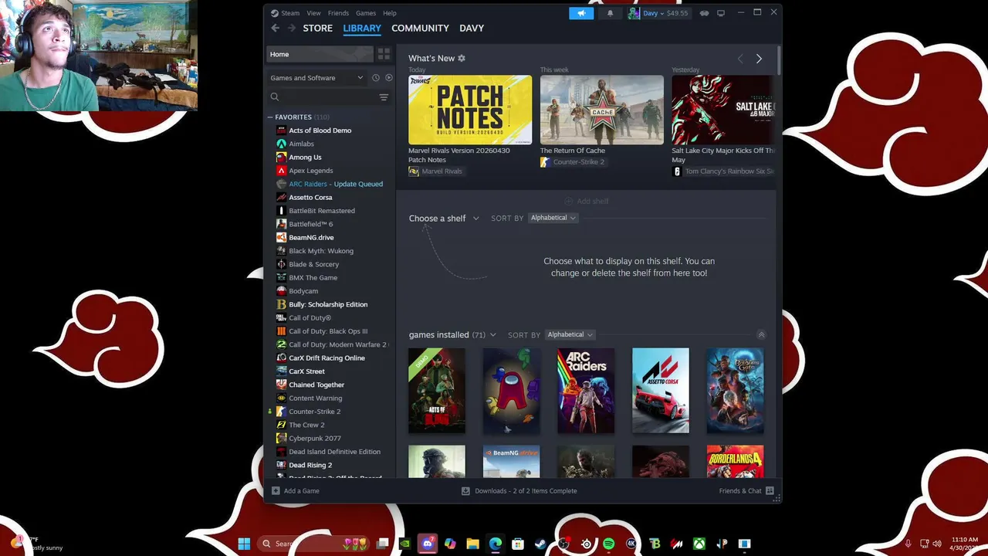Open Discord from the taskbar
Screen dimensions: 988x556
(x=428, y=544)
